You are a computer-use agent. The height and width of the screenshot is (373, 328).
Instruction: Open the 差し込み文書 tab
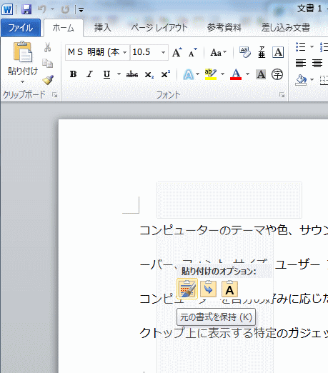286,28
